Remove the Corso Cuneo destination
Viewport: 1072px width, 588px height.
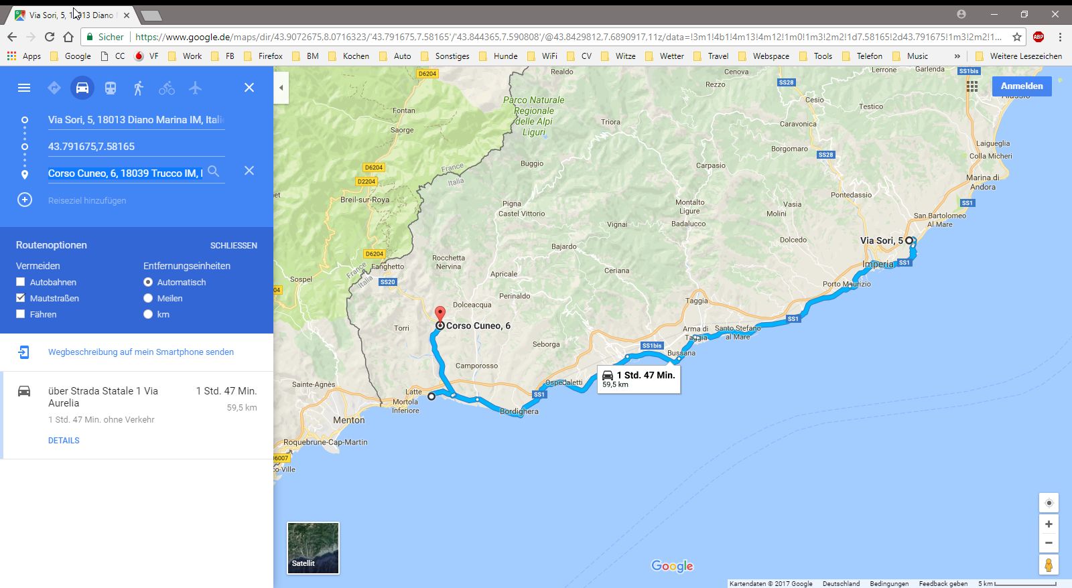(249, 171)
